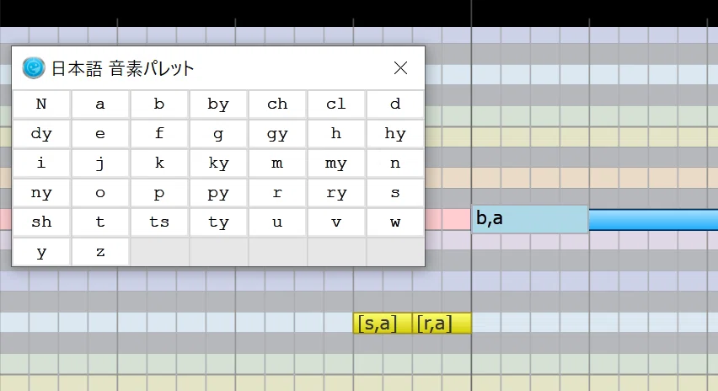This screenshot has height=391, width=718.
Task: Click the blue palette app icon
Action: (34, 68)
